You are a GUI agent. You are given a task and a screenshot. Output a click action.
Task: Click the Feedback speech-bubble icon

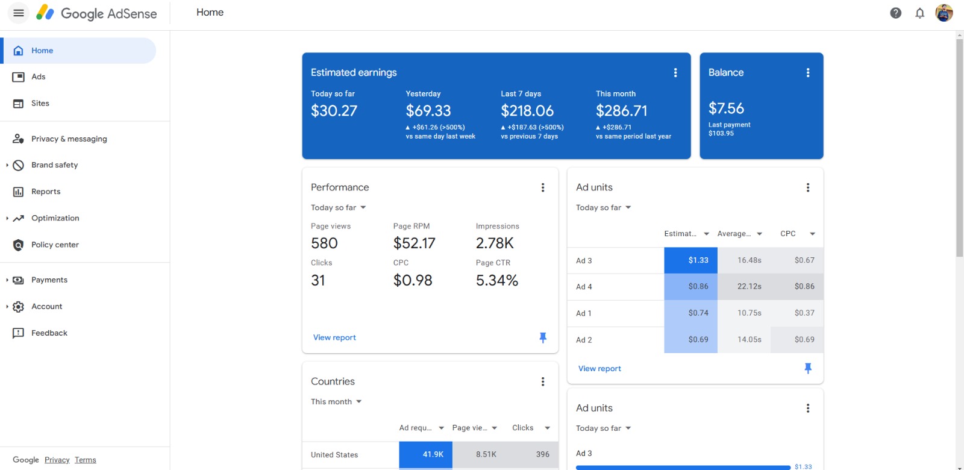19,333
